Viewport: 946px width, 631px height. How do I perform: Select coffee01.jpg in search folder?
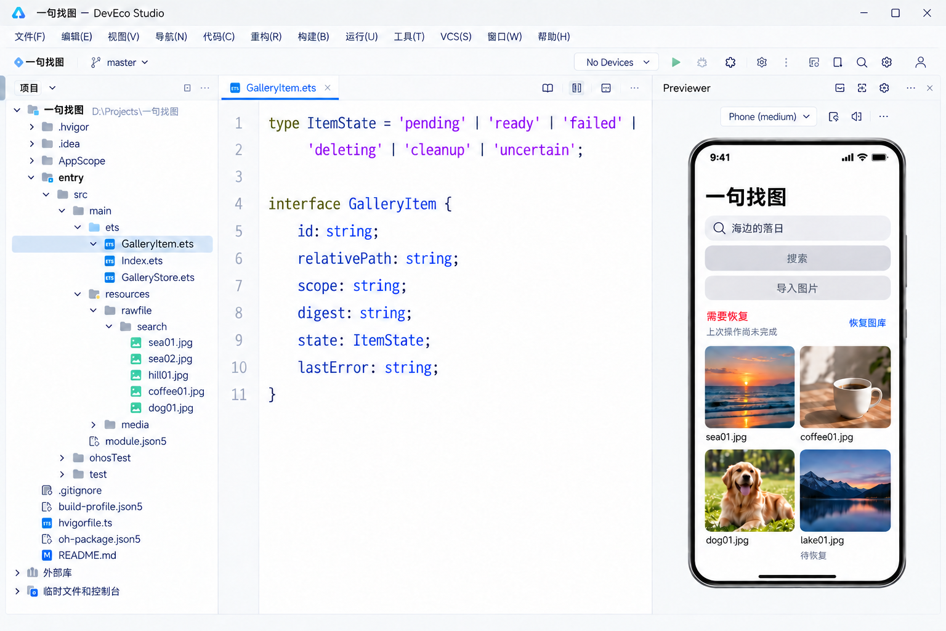click(176, 391)
